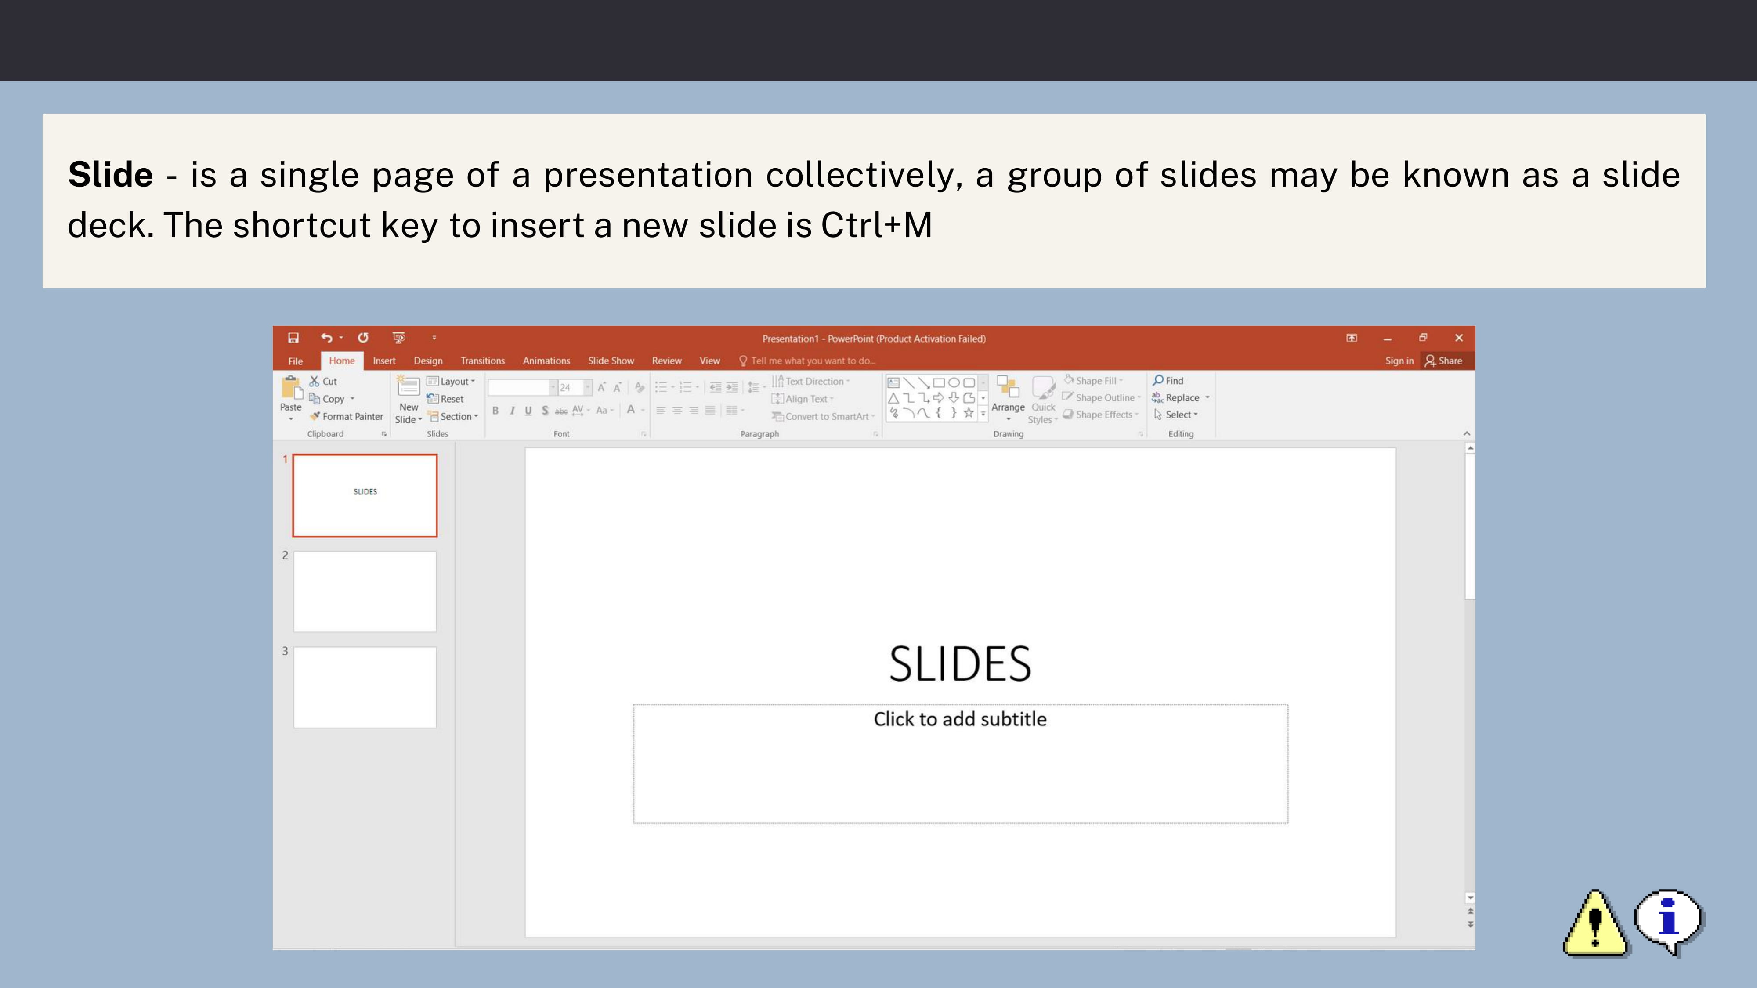Start slideshow from beginning icon

click(x=399, y=338)
